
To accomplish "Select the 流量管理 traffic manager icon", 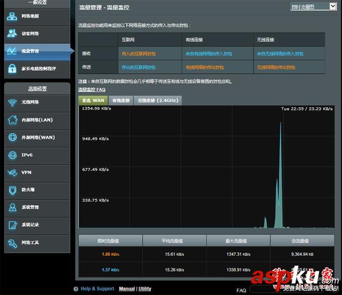I will (12, 51).
